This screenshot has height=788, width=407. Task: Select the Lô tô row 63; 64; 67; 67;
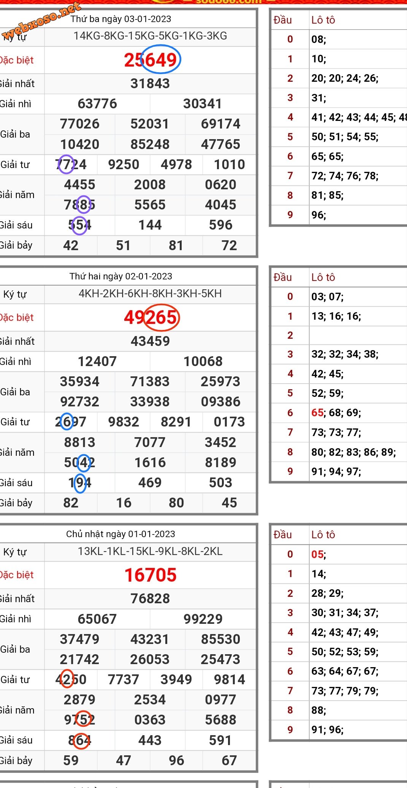[x=345, y=671]
